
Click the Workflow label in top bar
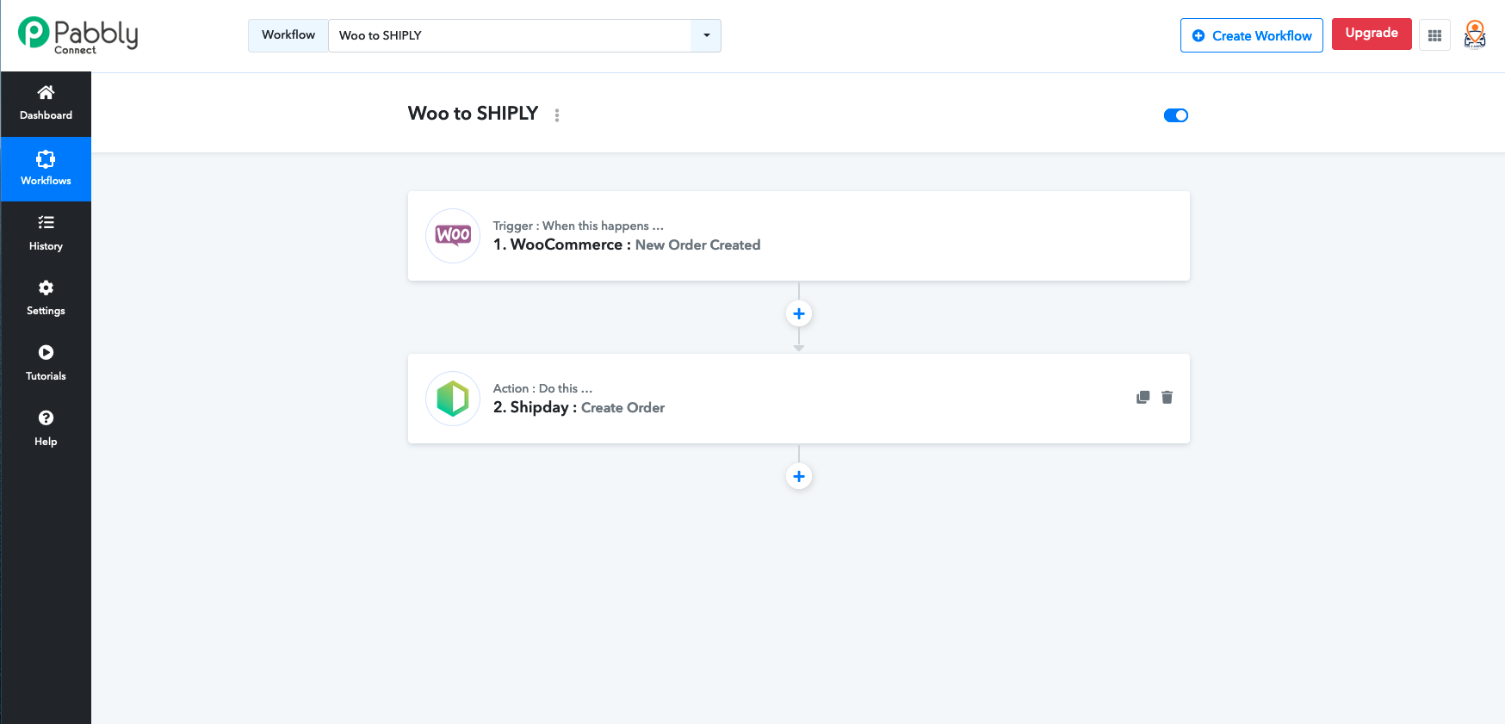pyautogui.click(x=288, y=35)
